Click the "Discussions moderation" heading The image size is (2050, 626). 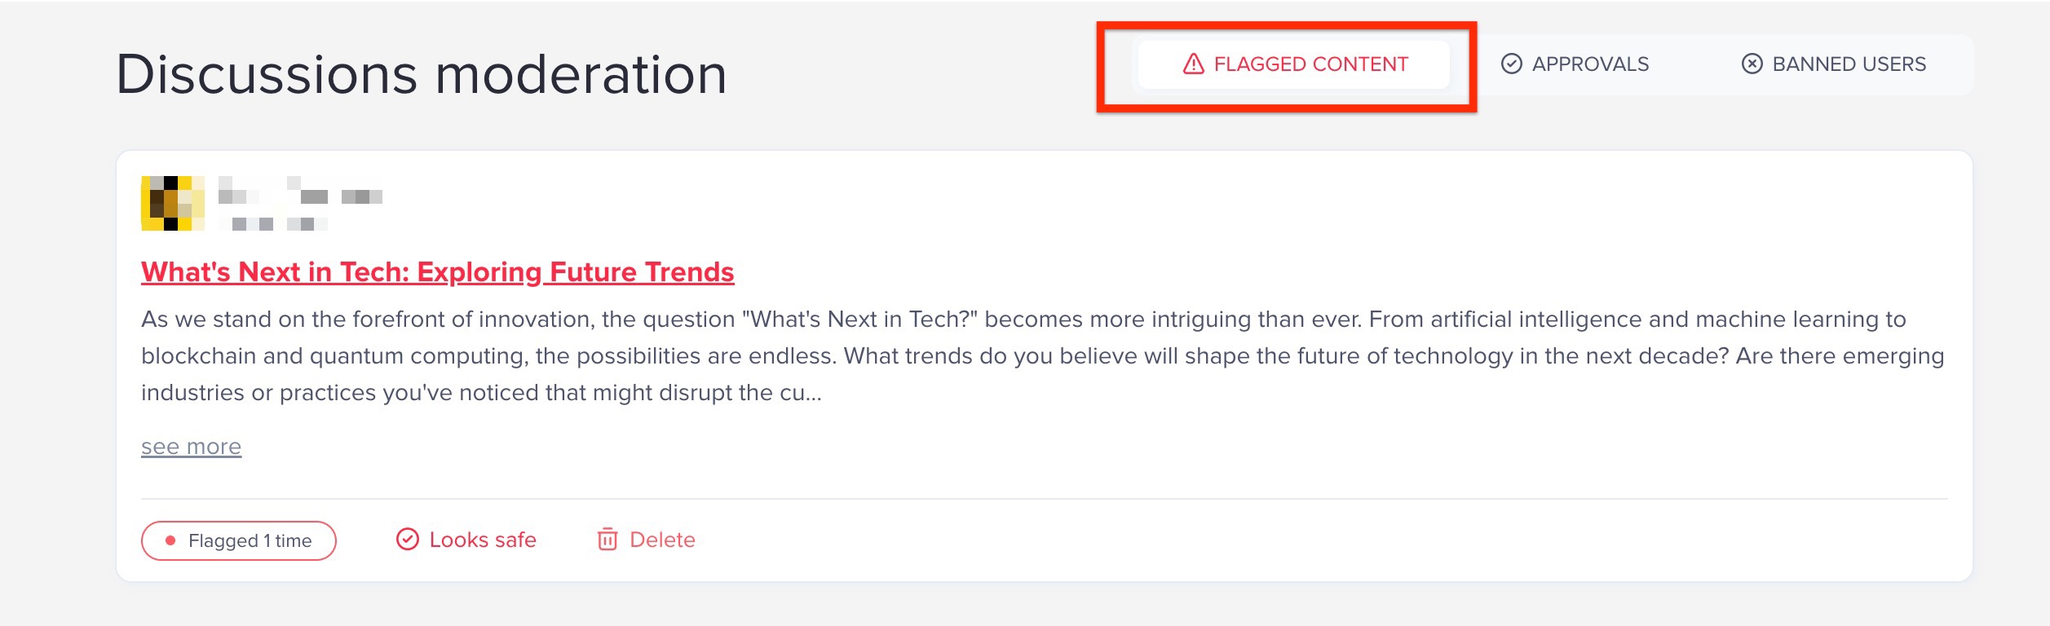point(421,74)
